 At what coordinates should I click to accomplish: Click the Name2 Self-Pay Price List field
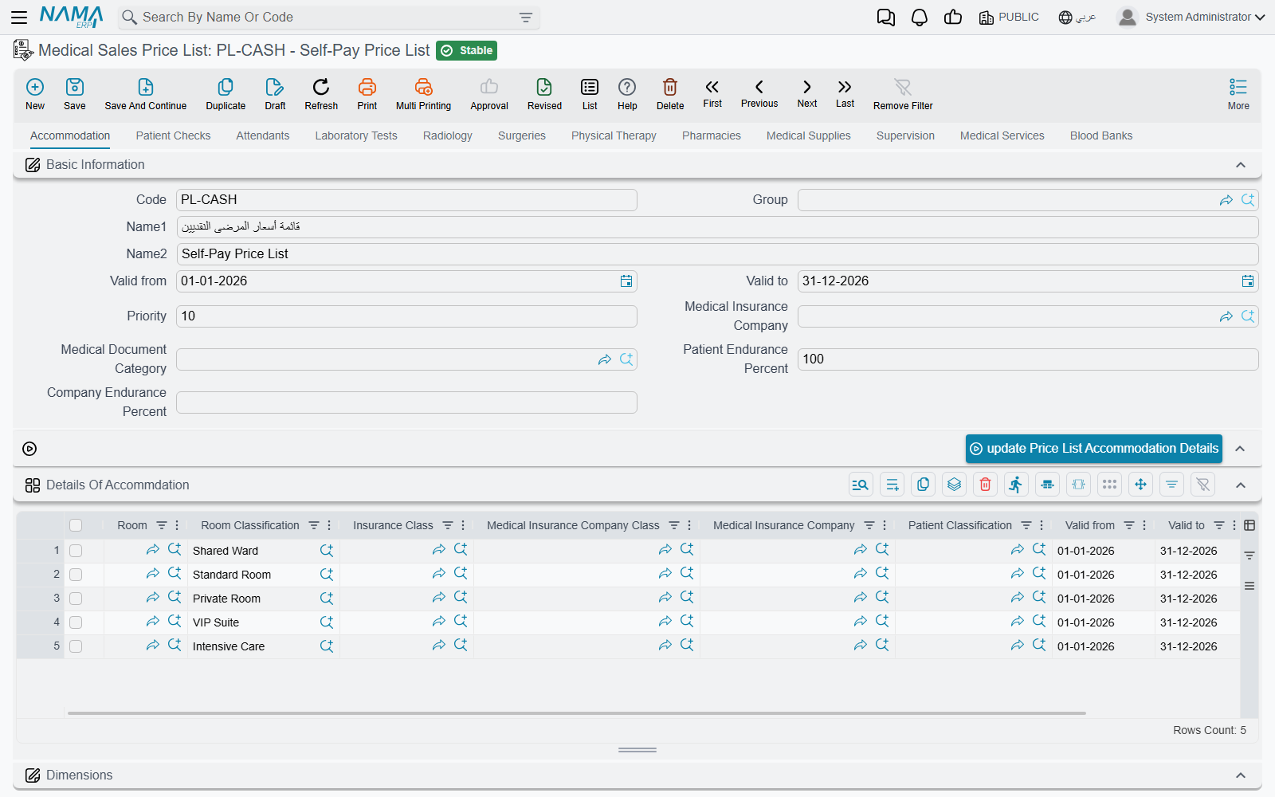coord(717,254)
